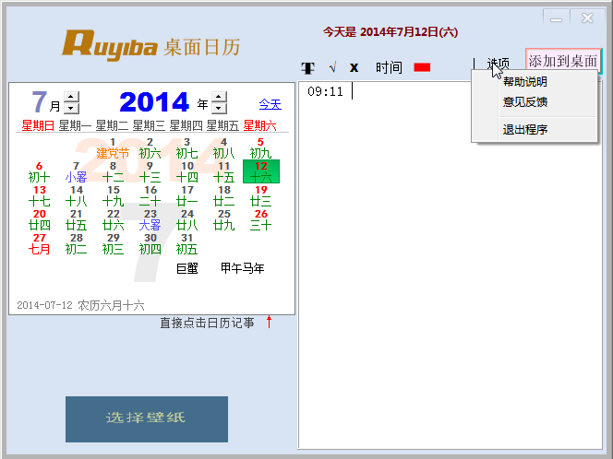
Task: Select July 17 廿一
Action: pyautogui.click(x=186, y=196)
